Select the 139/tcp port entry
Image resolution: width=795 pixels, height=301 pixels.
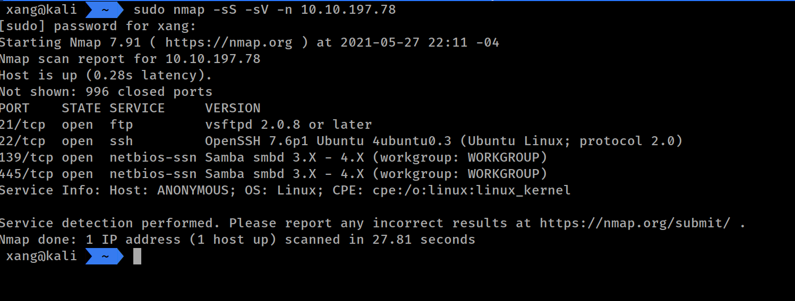(27, 157)
